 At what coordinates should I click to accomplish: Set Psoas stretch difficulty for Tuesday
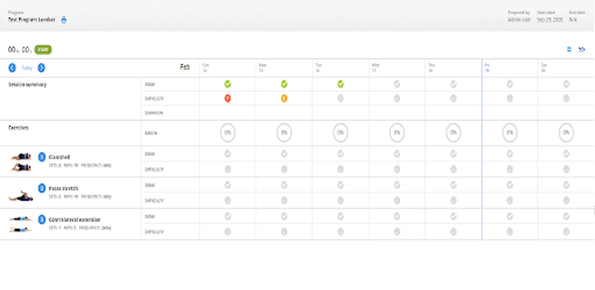point(341,200)
